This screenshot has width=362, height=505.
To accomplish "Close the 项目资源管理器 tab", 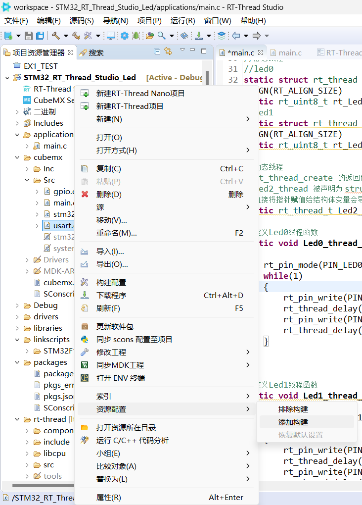I will click(71, 52).
